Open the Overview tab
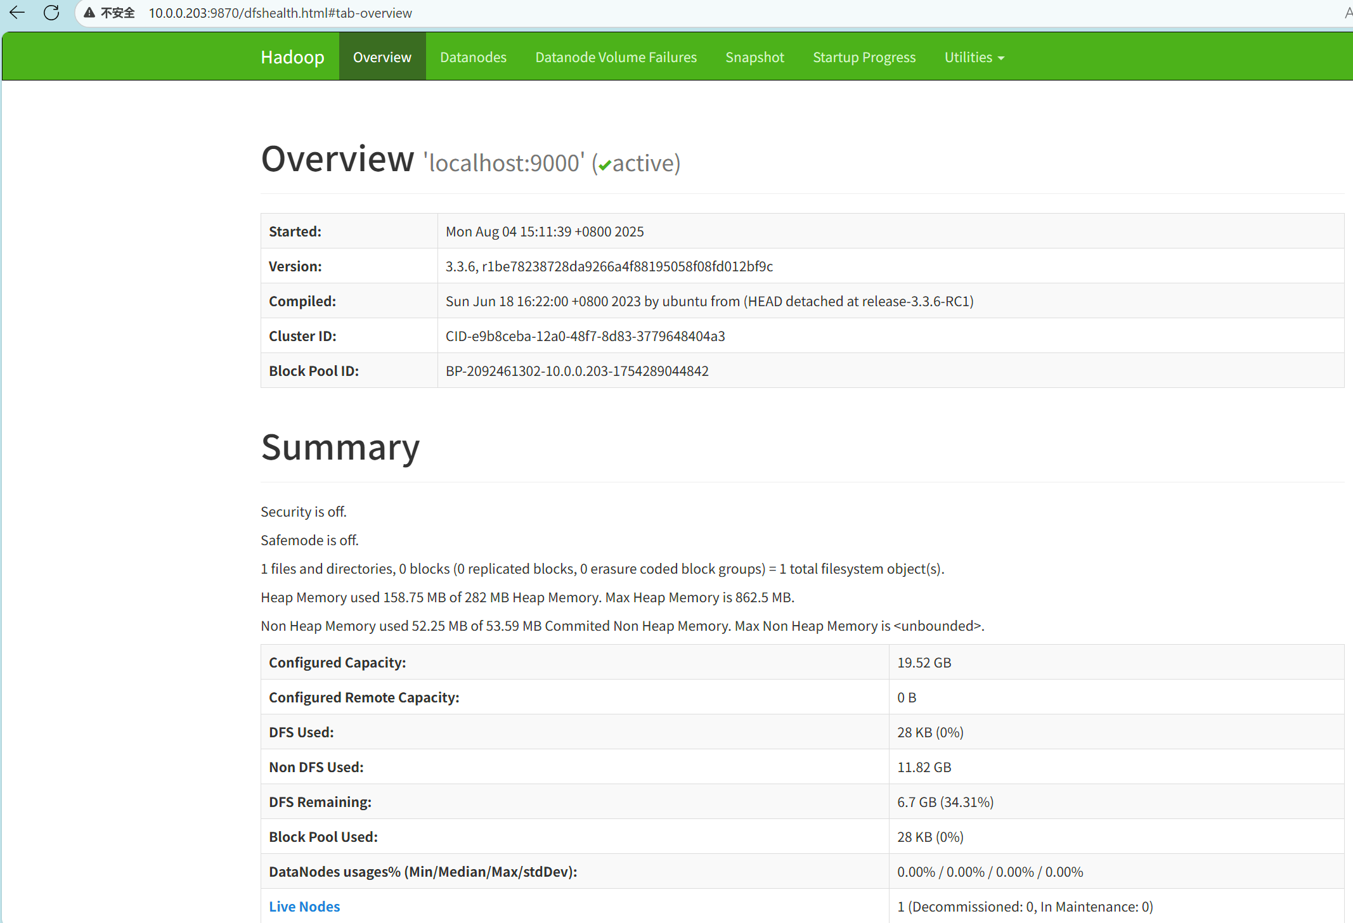The image size is (1353, 923). click(x=382, y=57)
